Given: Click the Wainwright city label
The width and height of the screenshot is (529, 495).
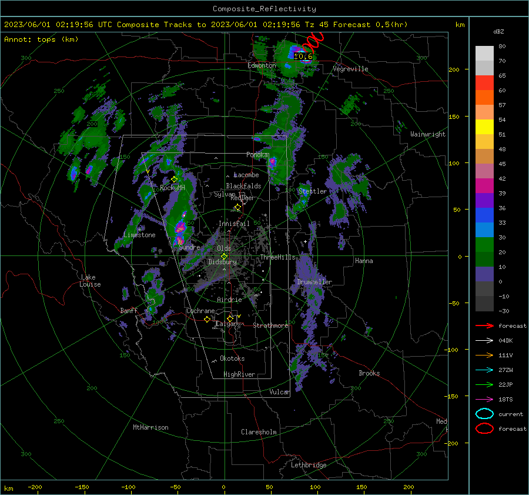Looking at the screenshot, I should (428, 134).
